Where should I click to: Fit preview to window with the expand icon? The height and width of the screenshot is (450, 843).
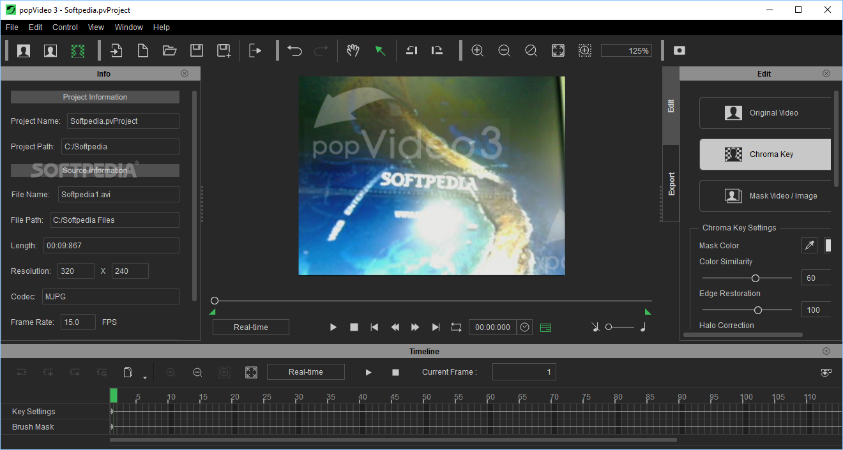pyautogui.click(x=558, y=50)
